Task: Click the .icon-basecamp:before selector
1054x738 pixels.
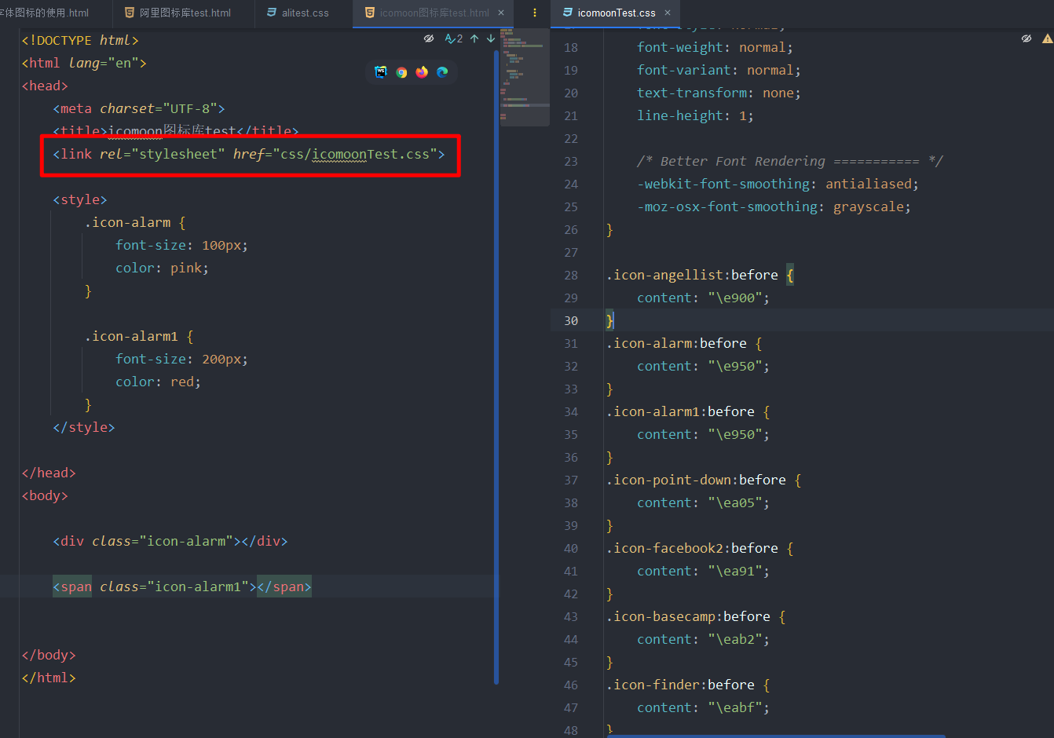Action: click(688, 616)
